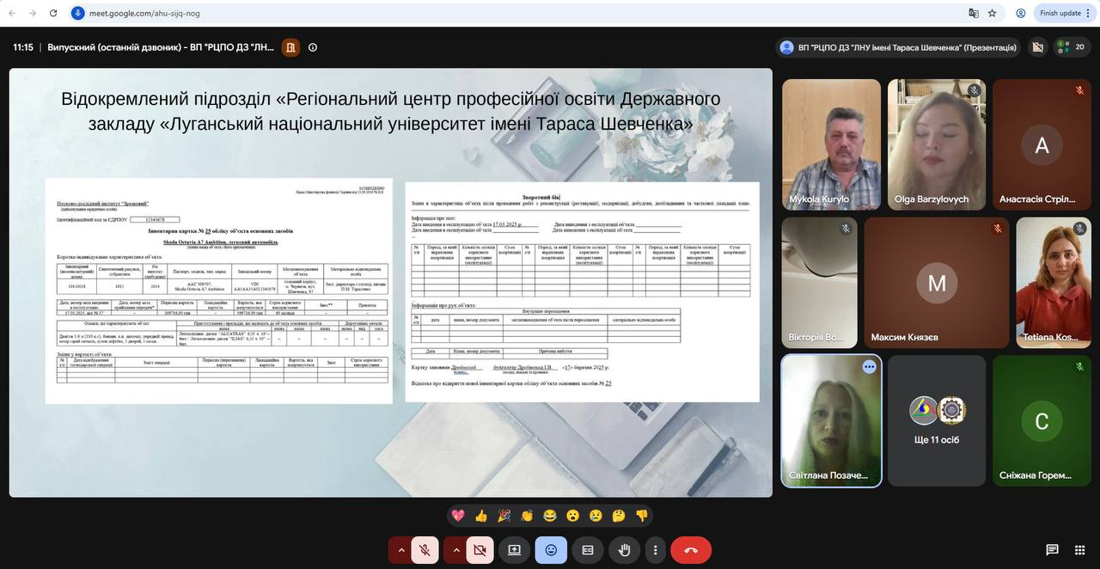1100x569 pixels.
Task: Open meeting details info icon
Action: click(x=313, y=47)
